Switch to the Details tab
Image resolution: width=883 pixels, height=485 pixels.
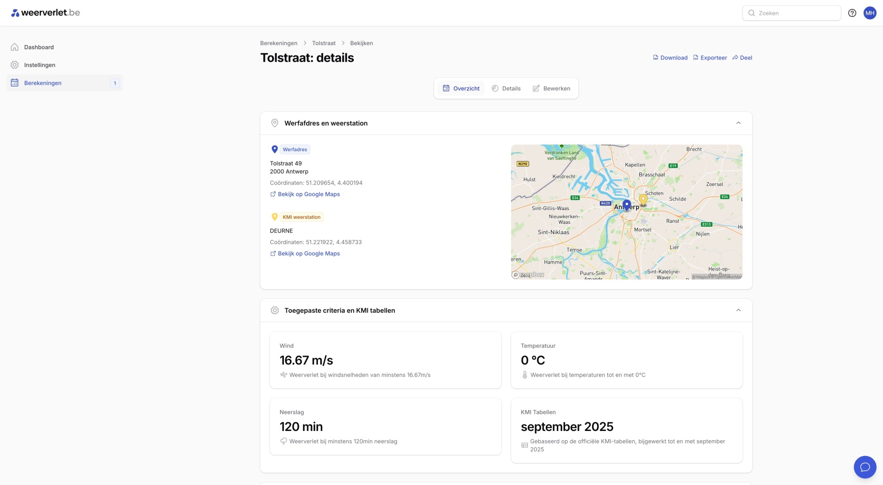pos(506,88)
